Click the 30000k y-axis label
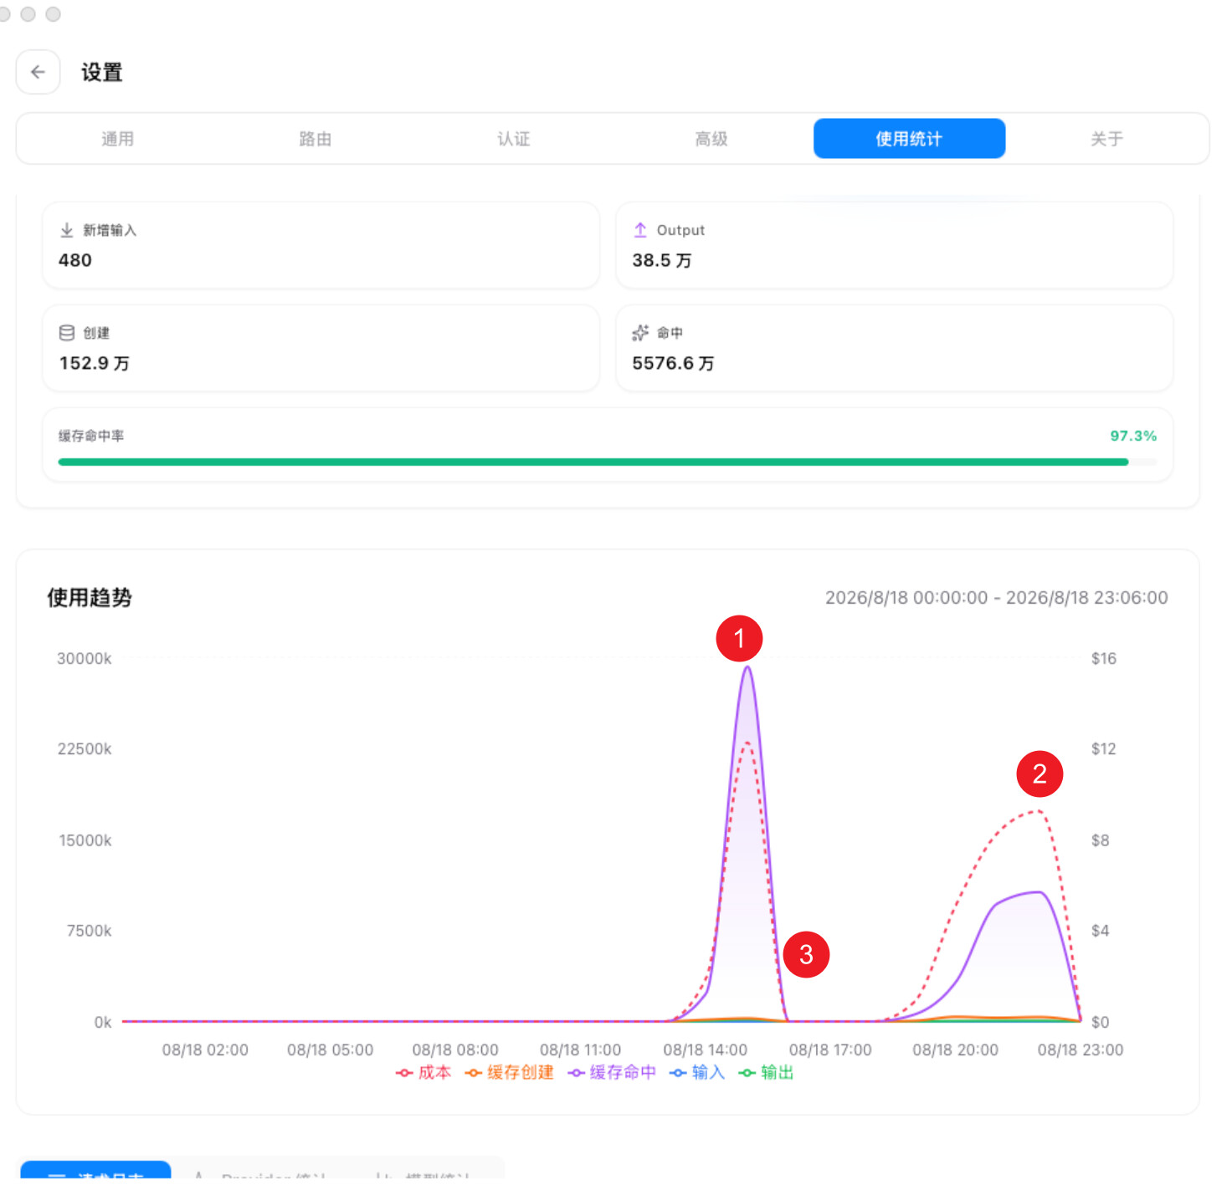 point(85,658)
